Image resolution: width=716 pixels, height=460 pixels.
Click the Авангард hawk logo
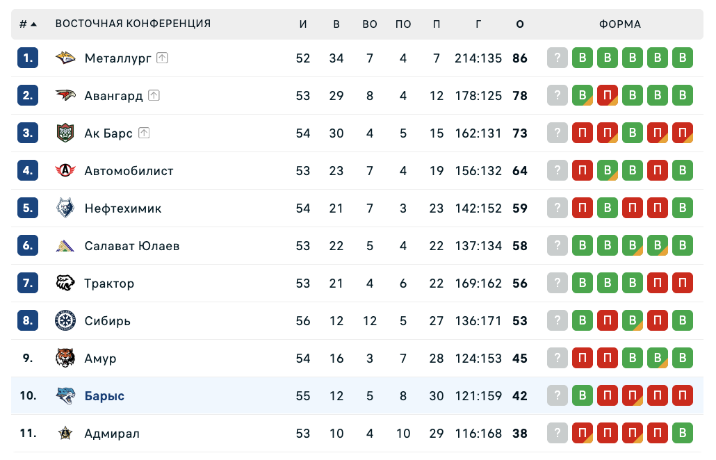point(65,96)
